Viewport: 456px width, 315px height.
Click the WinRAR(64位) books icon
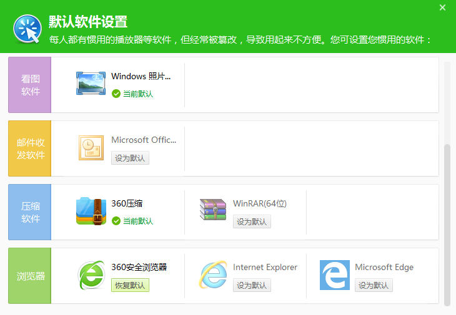(x=213, y=210)
